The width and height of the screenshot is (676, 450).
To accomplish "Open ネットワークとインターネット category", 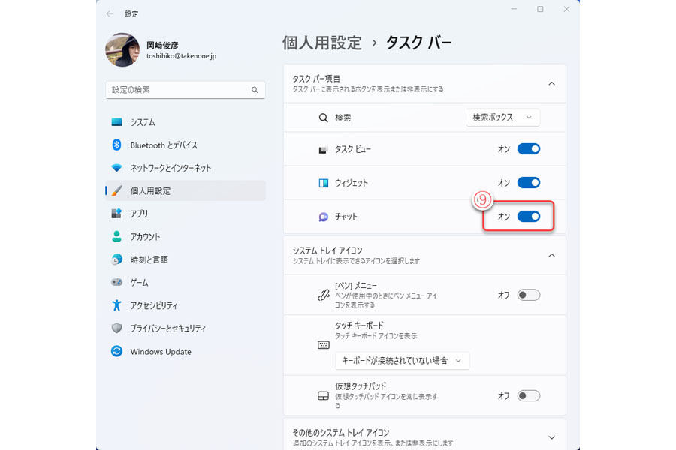I will [x=186, y=168].
